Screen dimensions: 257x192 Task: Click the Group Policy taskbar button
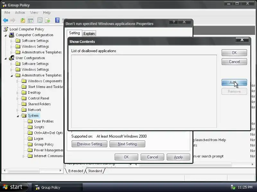(57, 187)
